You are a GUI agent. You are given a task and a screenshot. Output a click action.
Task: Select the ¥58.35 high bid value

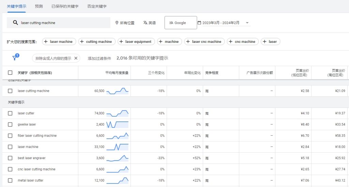pos(340,136)
